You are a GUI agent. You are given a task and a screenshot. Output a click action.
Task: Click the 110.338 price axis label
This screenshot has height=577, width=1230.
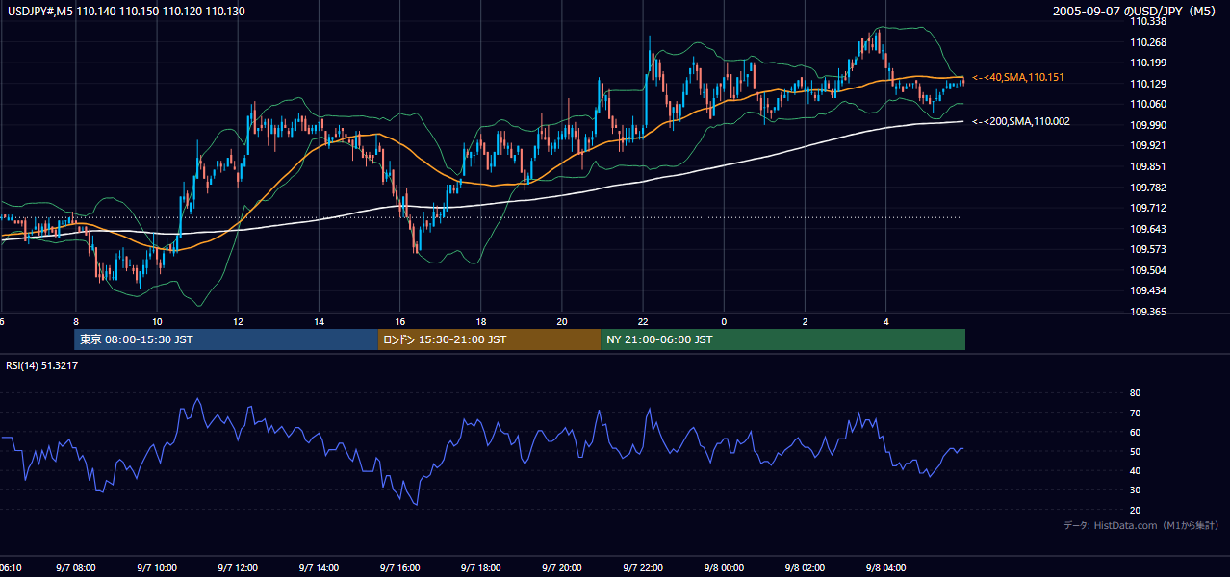coord(1149,21)
